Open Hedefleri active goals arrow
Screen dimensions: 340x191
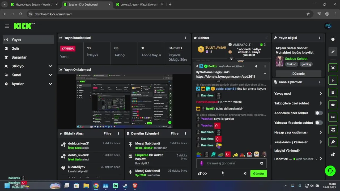321,159
